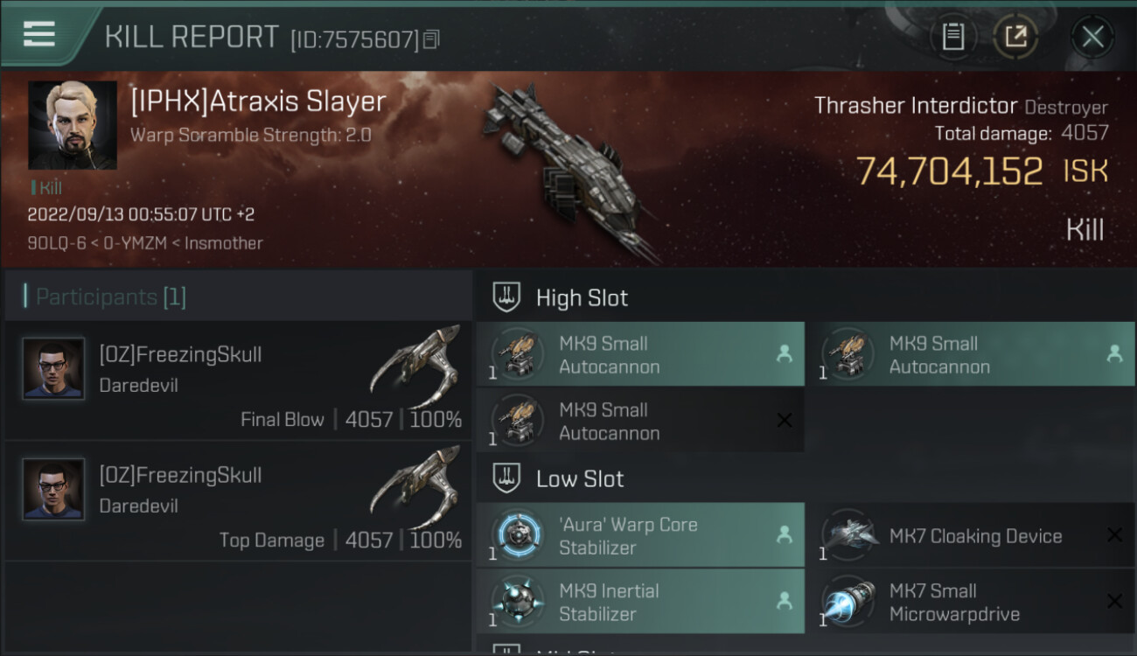
Task: Share kill report via export icon
Action: pyautogui.click(x=1015, y=37)
